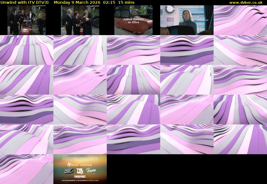267x184 pixels.
Task: Click the "Coming Up" caption text
Action: coord(203,20)
